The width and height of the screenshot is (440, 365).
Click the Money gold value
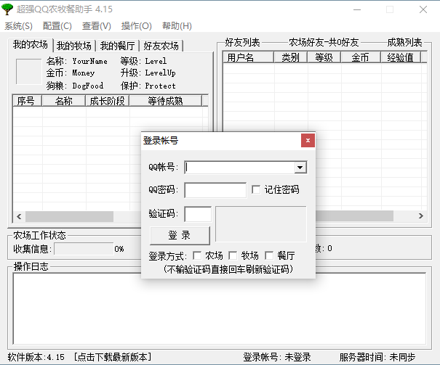click(x=84, y=73)
